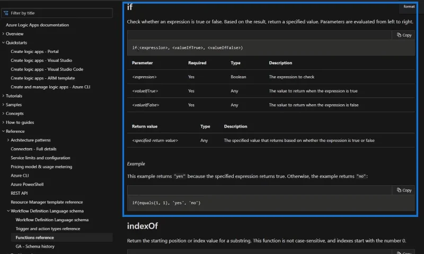This screenshot has width=424, height=254.
Task: Click the filter icon in Filter by title
Action: coord(6,13)
